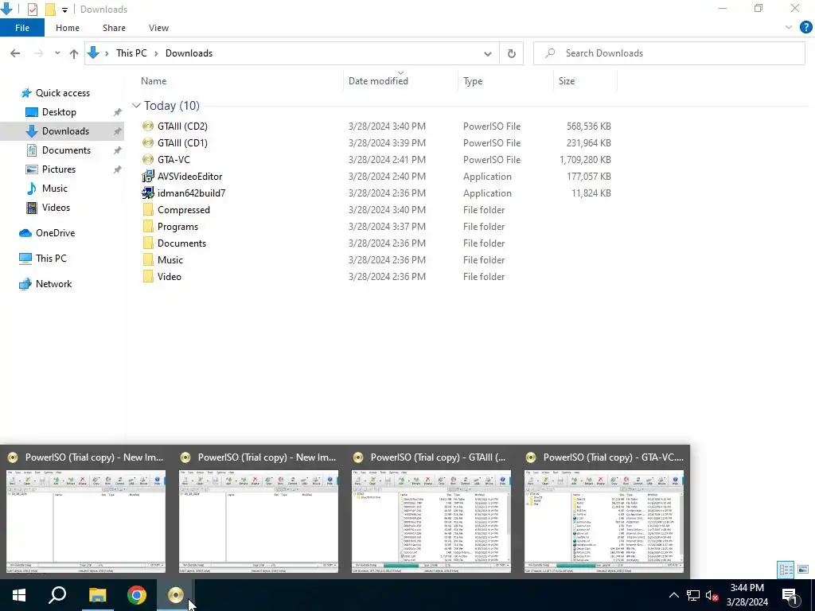Go back with the Back arrow
The height and width of the screenshot is (611, 815).
tap(15, 53)
